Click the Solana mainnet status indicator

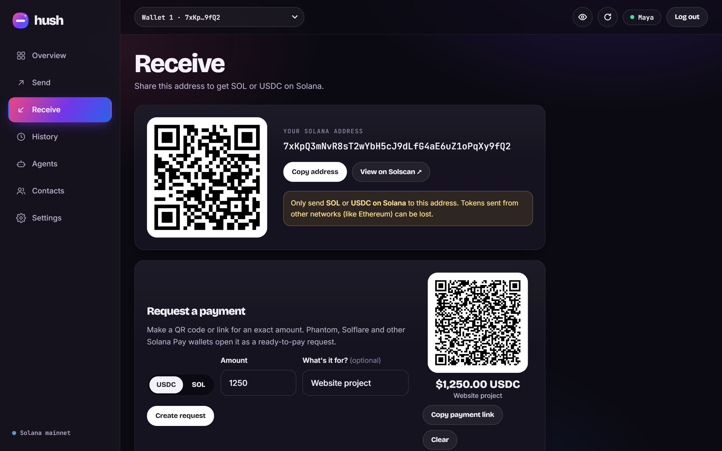(41, 433)
